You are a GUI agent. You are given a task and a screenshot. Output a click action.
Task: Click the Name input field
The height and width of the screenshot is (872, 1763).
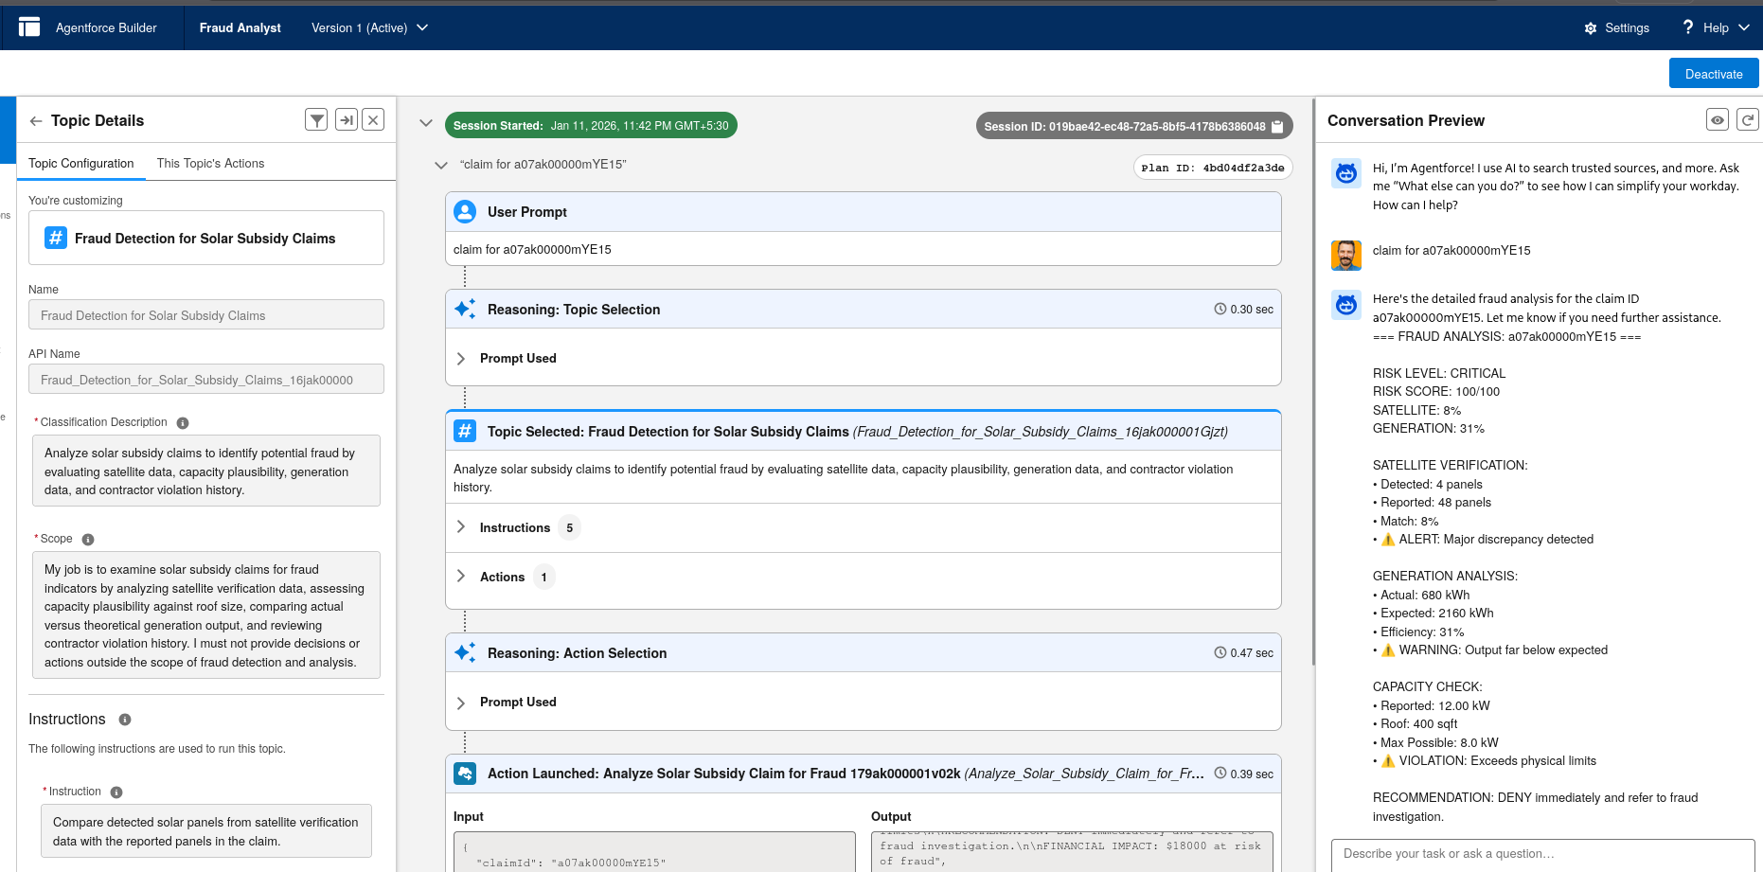[206, 315]
